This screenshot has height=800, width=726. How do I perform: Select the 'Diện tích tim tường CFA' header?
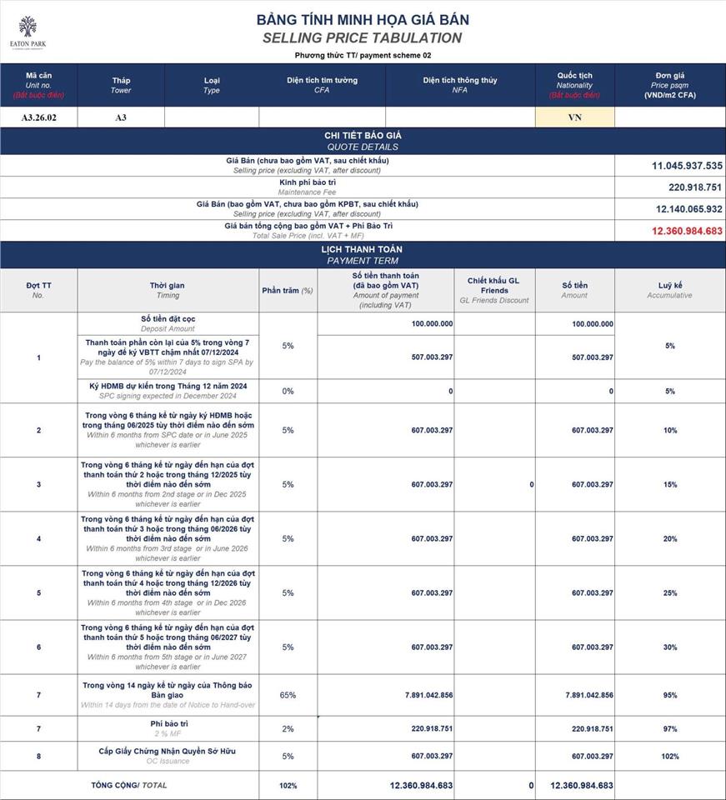click(x=322, y=85)
